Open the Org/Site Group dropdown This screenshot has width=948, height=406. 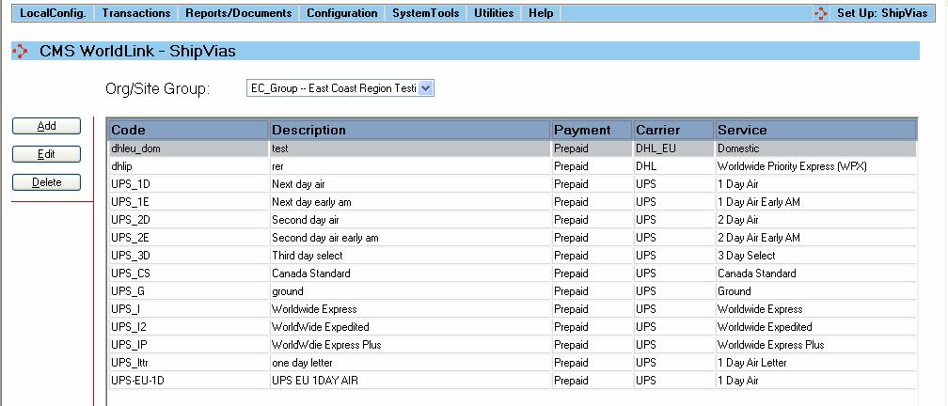click(x=425, y=87)
